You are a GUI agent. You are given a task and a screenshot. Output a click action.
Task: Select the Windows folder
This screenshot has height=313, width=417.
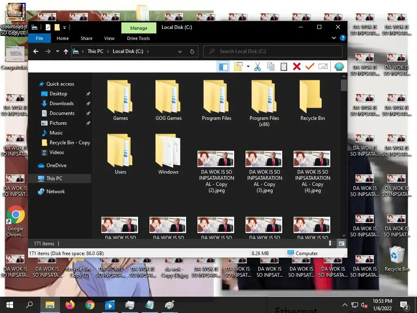click(x=168, y=154)
